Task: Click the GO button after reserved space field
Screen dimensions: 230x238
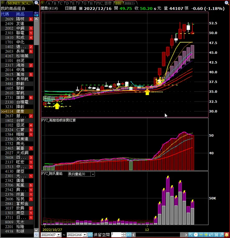Action: (x=129, y=235)
